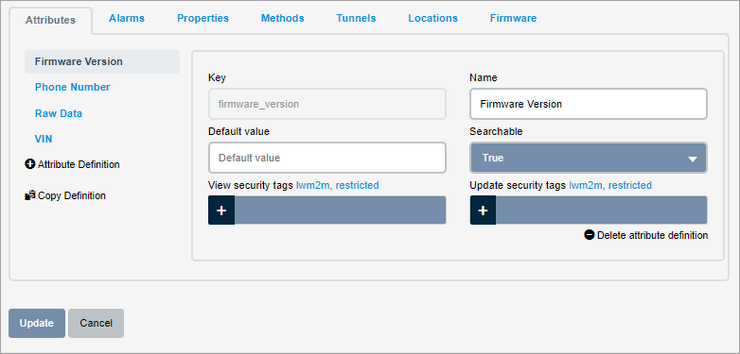Switch to the Alarms tab
Image resolution: width=740 pixels, height=354 pixels.
point(127,18)
